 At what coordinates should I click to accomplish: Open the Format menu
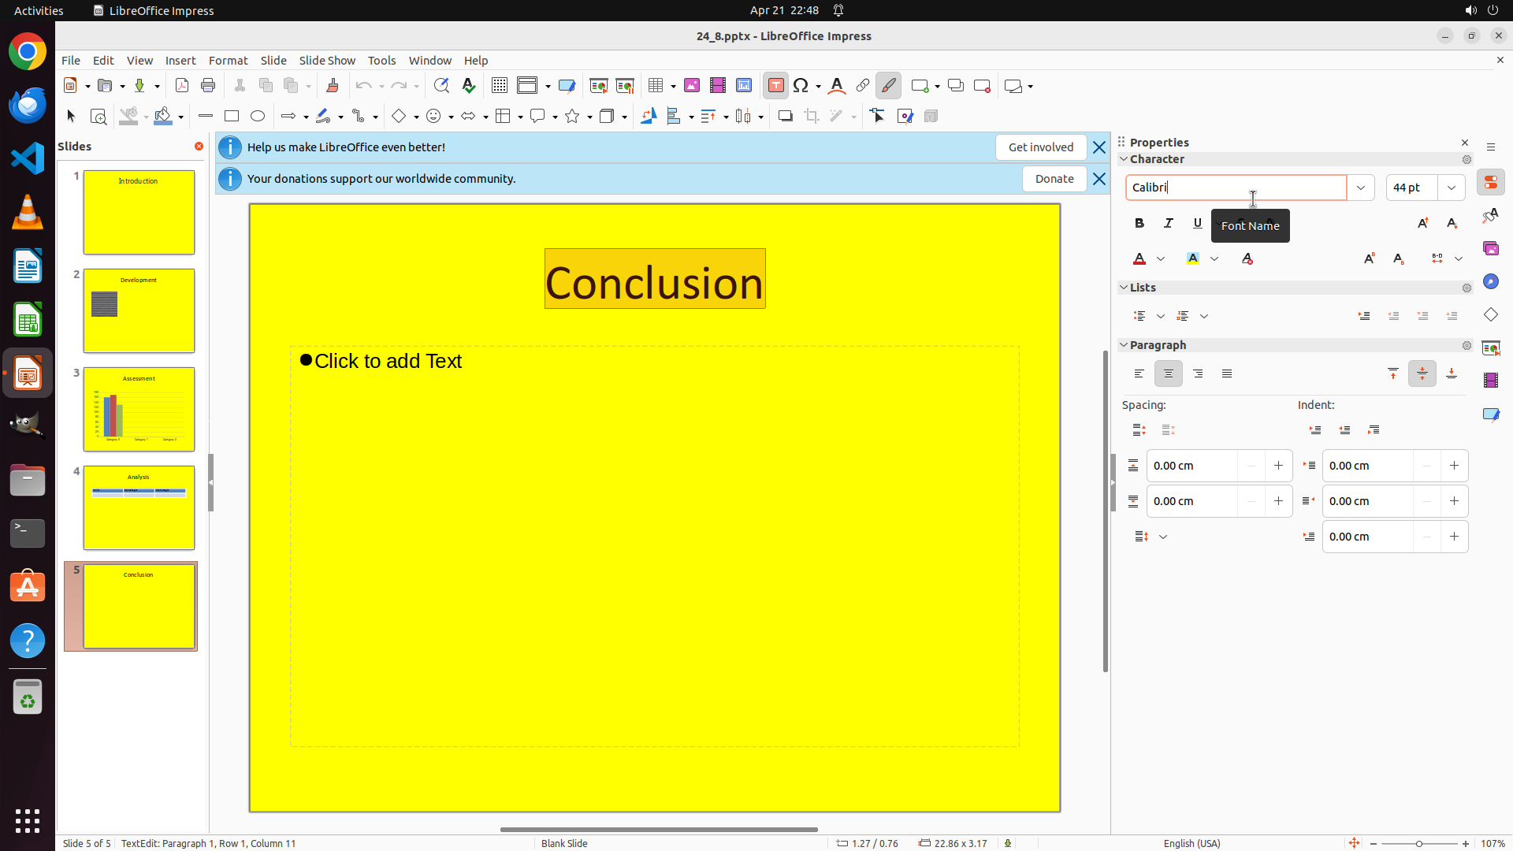(228, 61)
